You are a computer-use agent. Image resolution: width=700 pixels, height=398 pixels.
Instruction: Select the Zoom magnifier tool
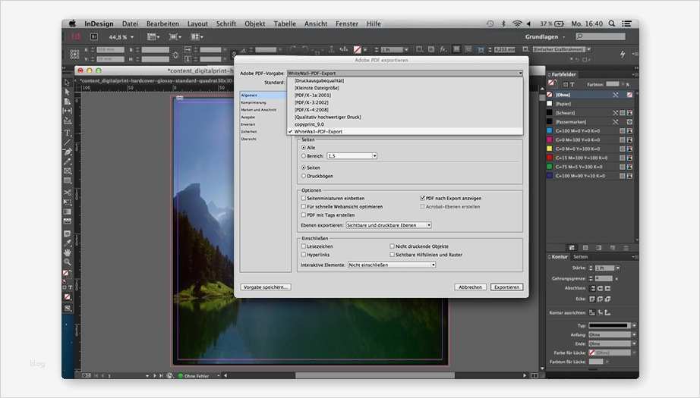(x=68, y=262)
